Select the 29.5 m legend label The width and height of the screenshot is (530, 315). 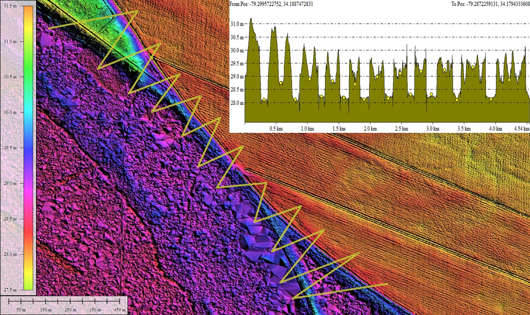pyautogui.click(x=10, y=148)
